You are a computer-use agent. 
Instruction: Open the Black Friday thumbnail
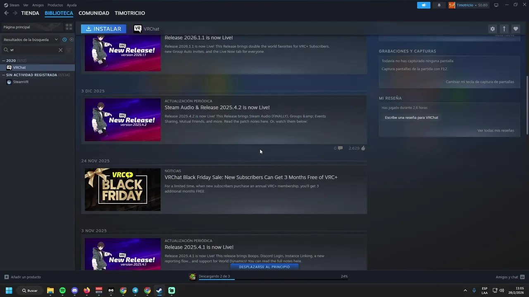pyautogui.click(x=123, y=189)
